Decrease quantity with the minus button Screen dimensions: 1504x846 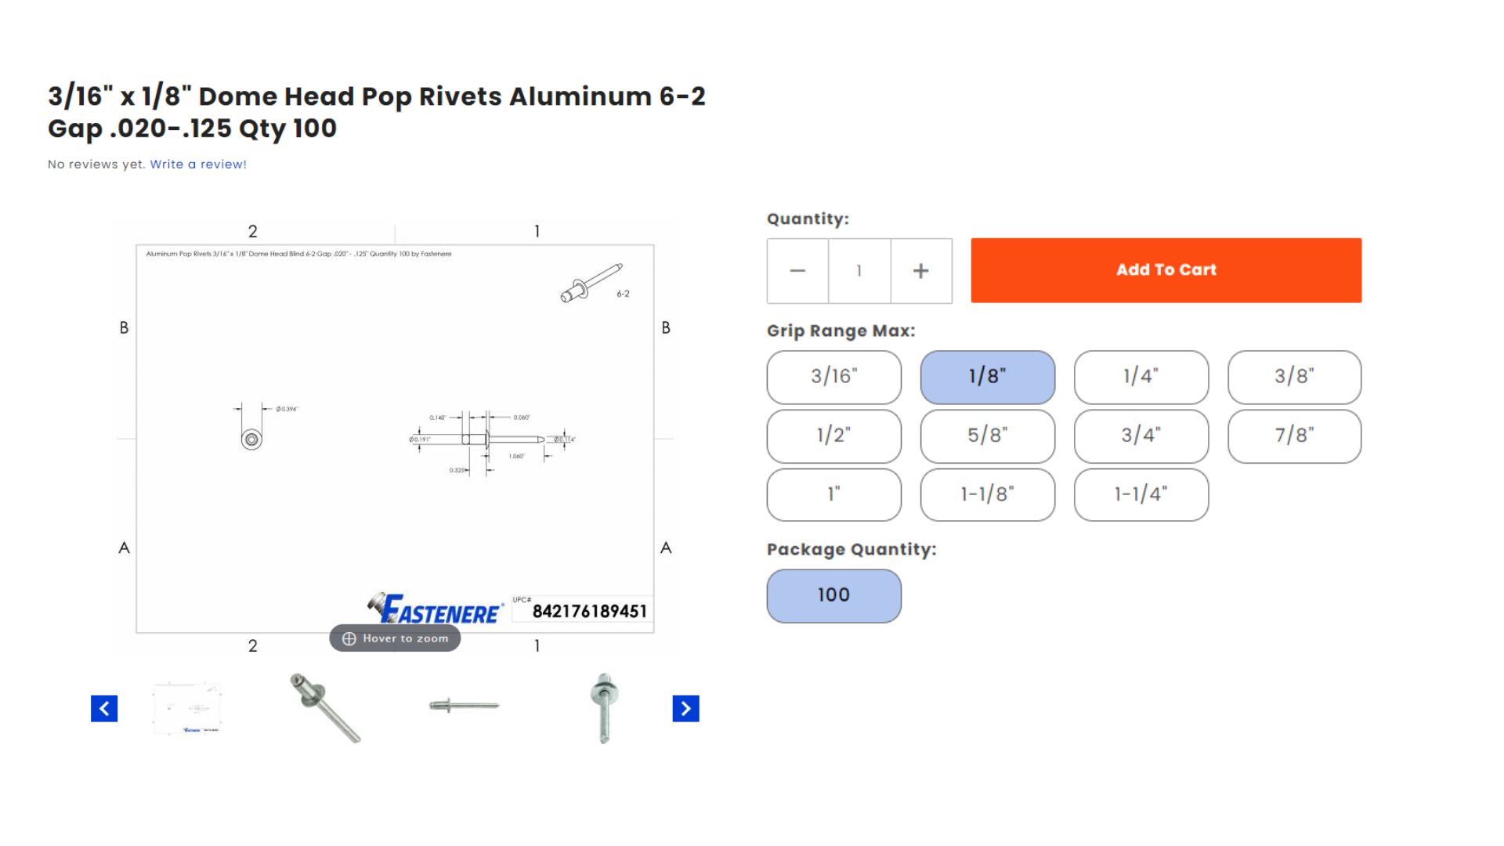pos(797,270)
